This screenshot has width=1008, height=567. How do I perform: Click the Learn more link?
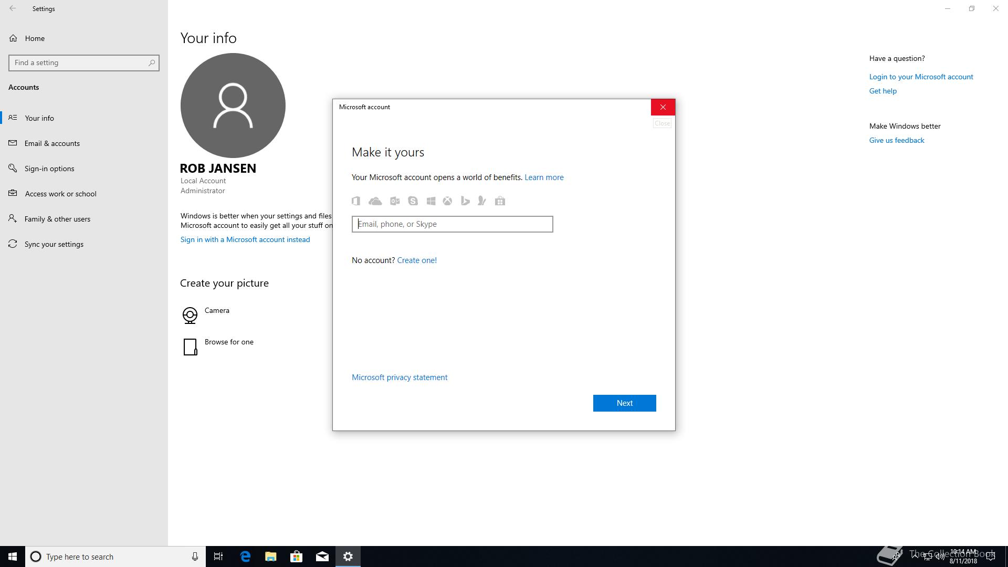(544, 177)
